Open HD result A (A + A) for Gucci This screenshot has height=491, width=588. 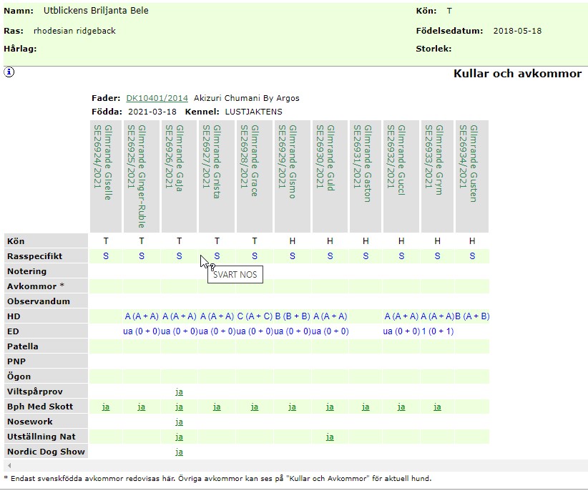[x=401, y=316]
